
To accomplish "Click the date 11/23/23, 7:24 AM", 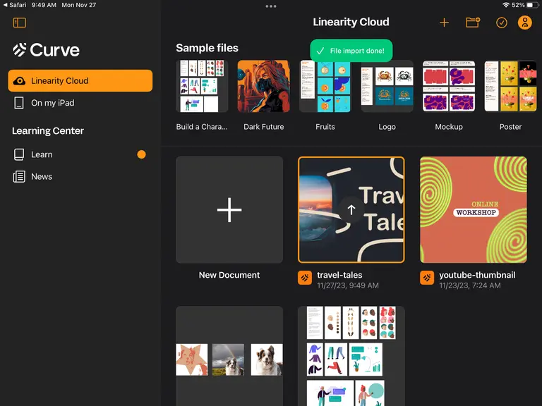I will point(470,285).
